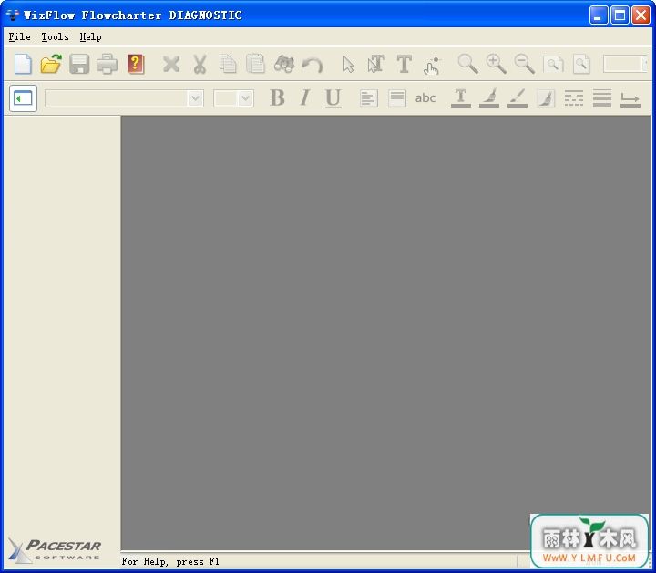Open the font name dropdown
Screen dimensions: 656x573
tap(195, 98)
